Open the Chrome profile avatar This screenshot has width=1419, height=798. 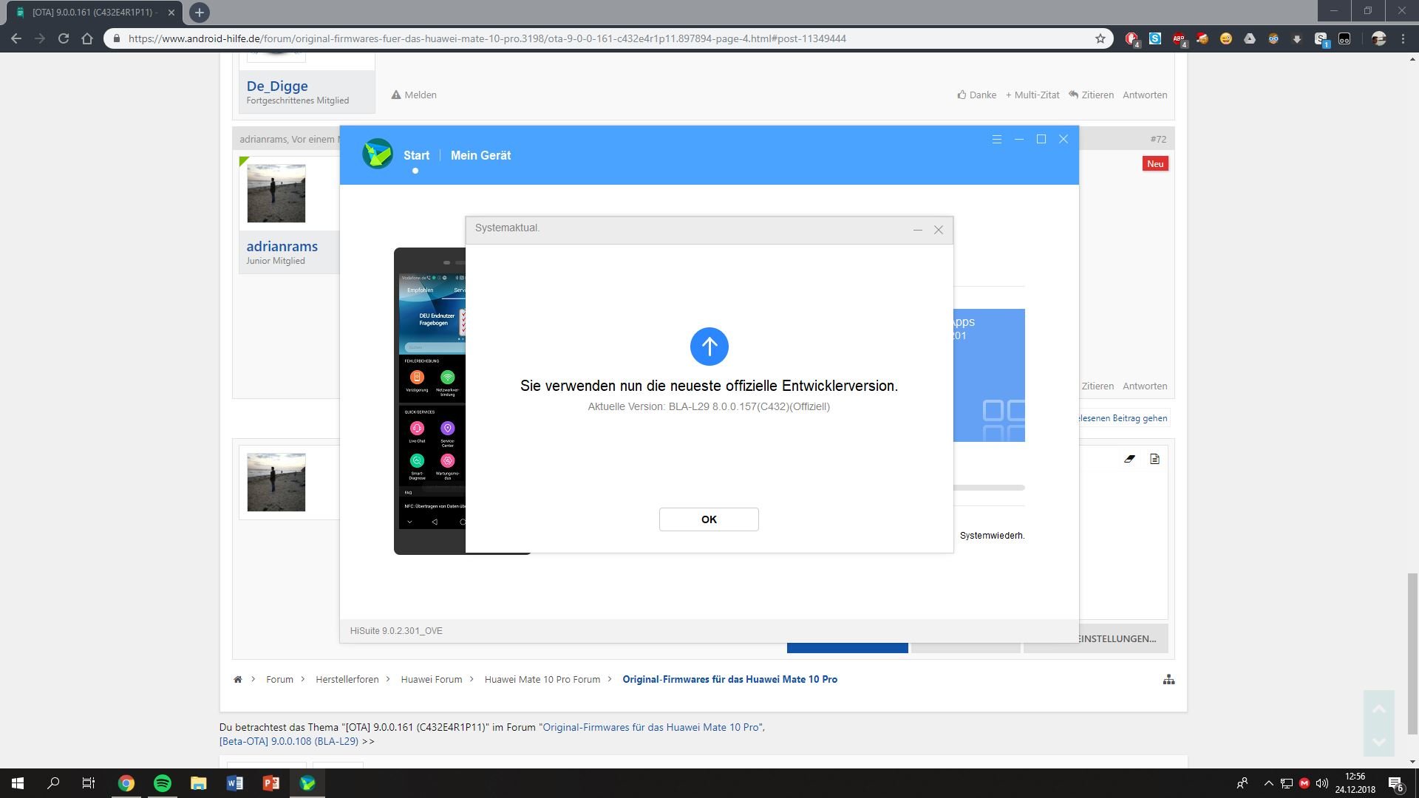pos(1378,38)
